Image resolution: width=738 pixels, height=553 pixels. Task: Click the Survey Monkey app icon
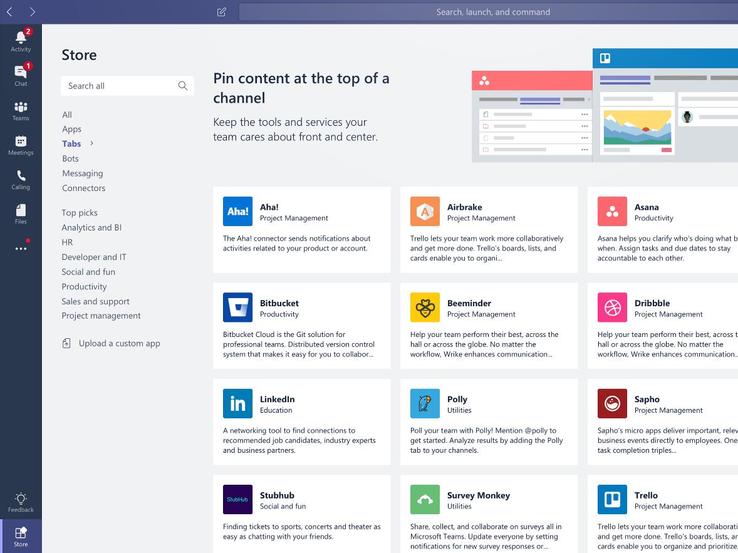425,499
